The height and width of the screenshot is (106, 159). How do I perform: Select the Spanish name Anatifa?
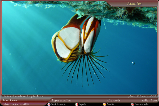(110, 104)
